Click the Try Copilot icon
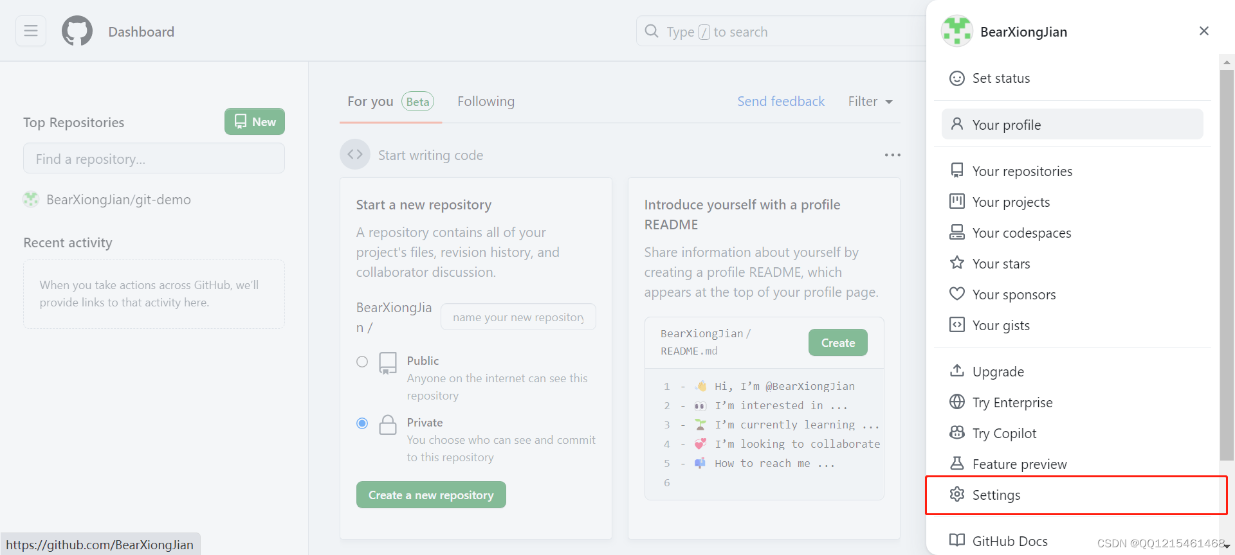This screenshot has width=1235, height=555. (x=957, y=432)
